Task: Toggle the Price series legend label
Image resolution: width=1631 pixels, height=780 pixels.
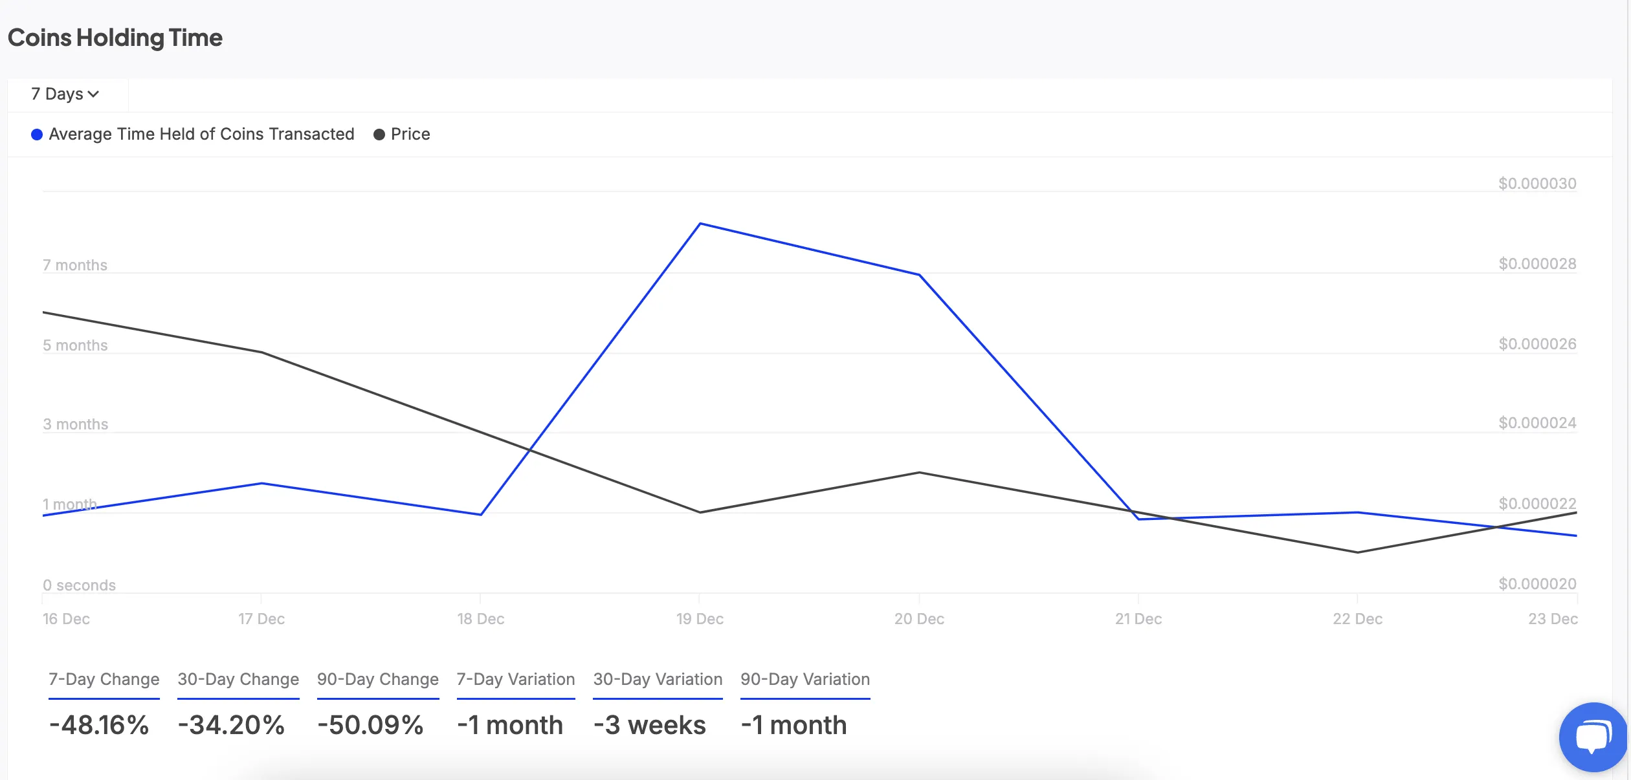Action: pyautogui.click(x=410, y=135)
